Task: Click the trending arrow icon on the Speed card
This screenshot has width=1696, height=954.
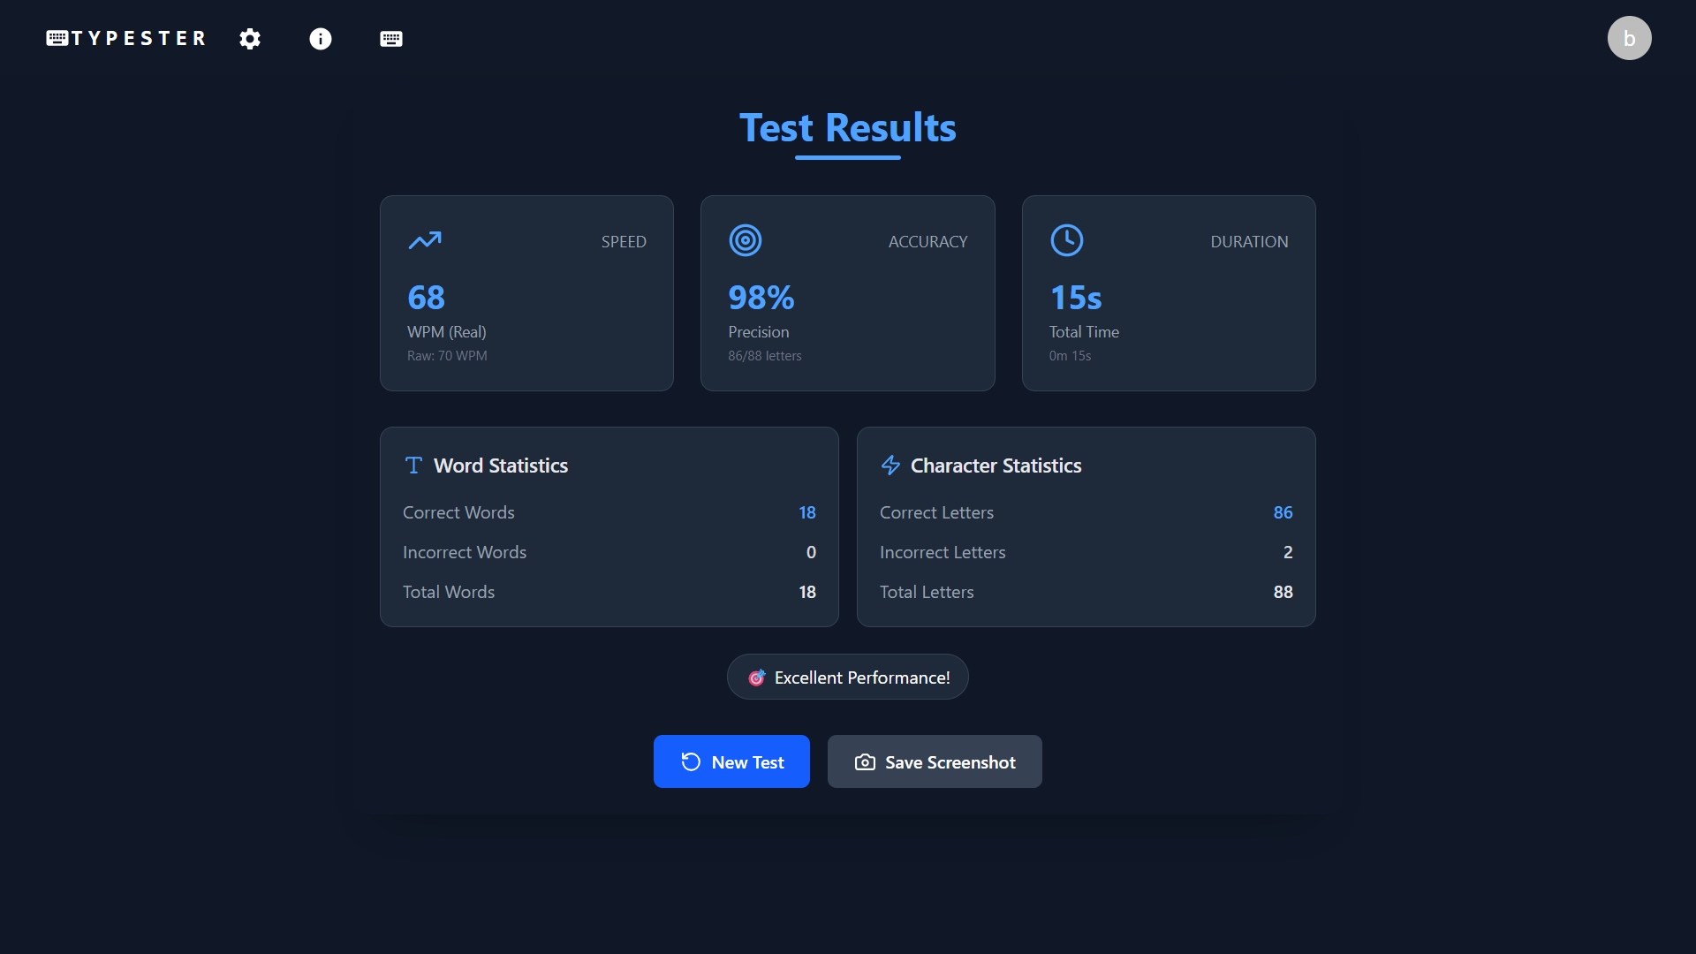Action: [x=424, y=240]
